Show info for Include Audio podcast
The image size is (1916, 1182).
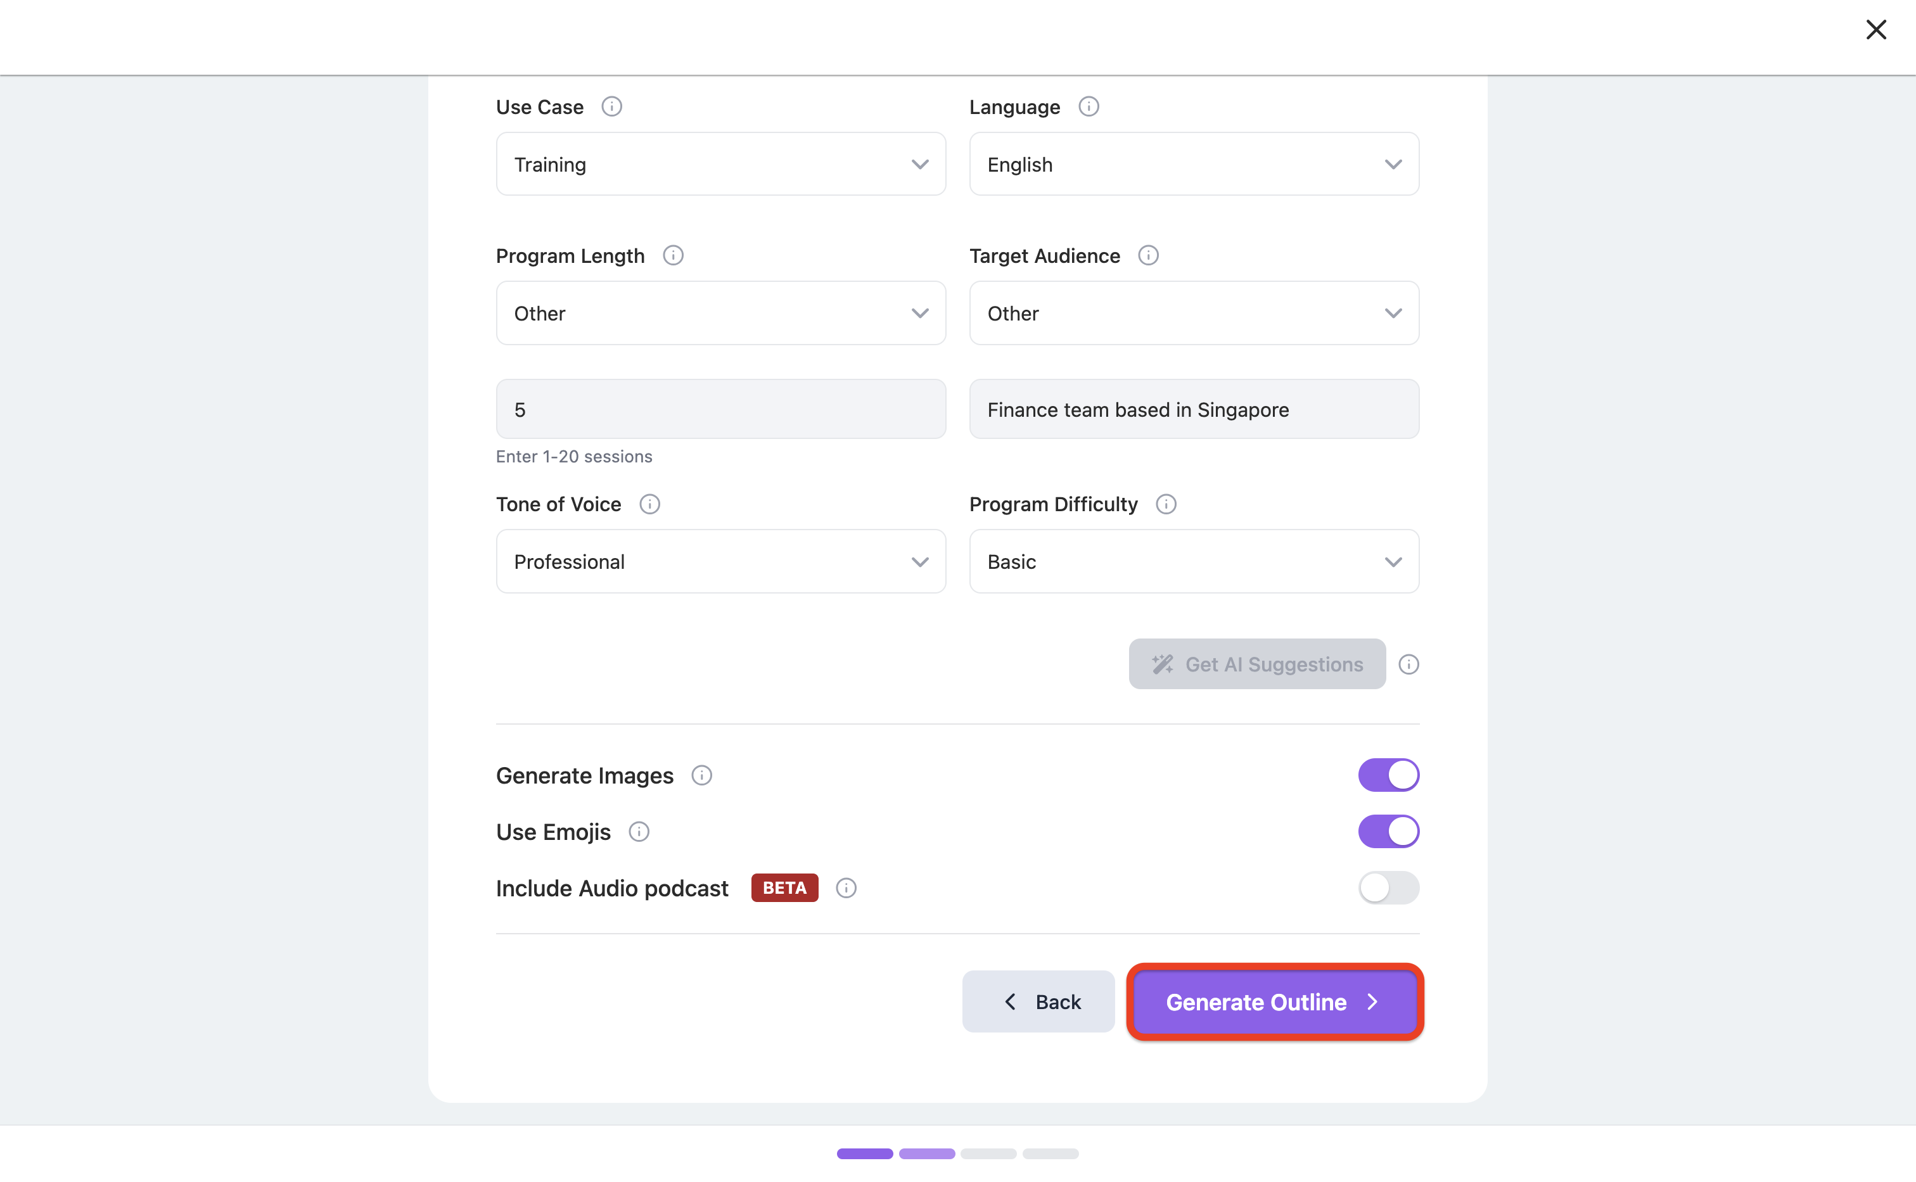[x=846, y=888]
